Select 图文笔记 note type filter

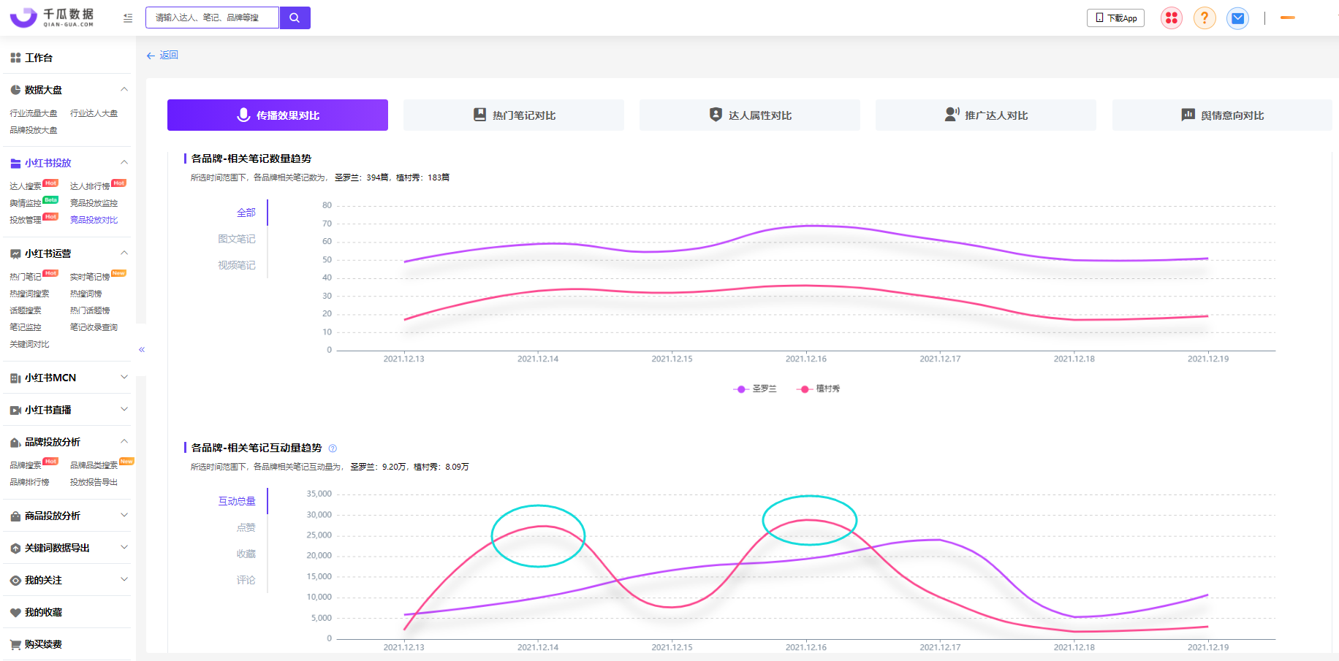point(237,239)
